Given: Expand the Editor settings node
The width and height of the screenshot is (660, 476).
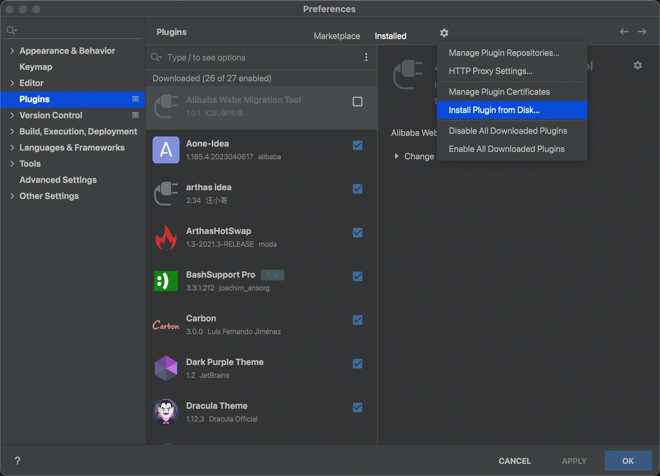Looking at the screenshot, I should (x=12, y=83).
